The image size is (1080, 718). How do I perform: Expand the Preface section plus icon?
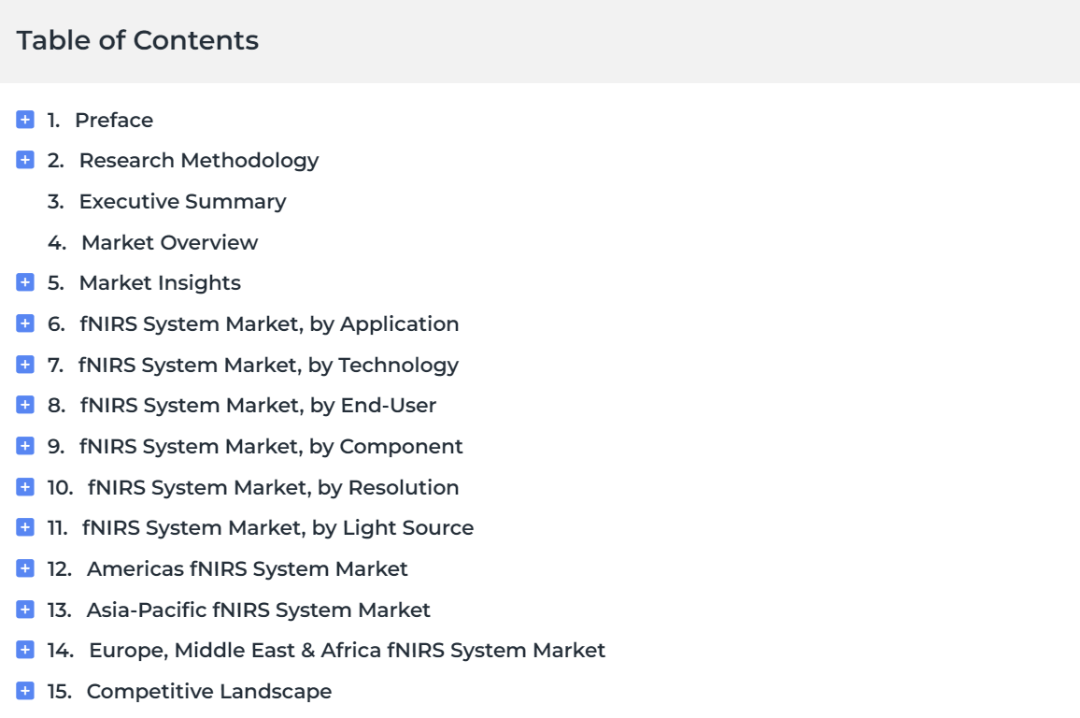pyautogui.click(x=25, y=120)
